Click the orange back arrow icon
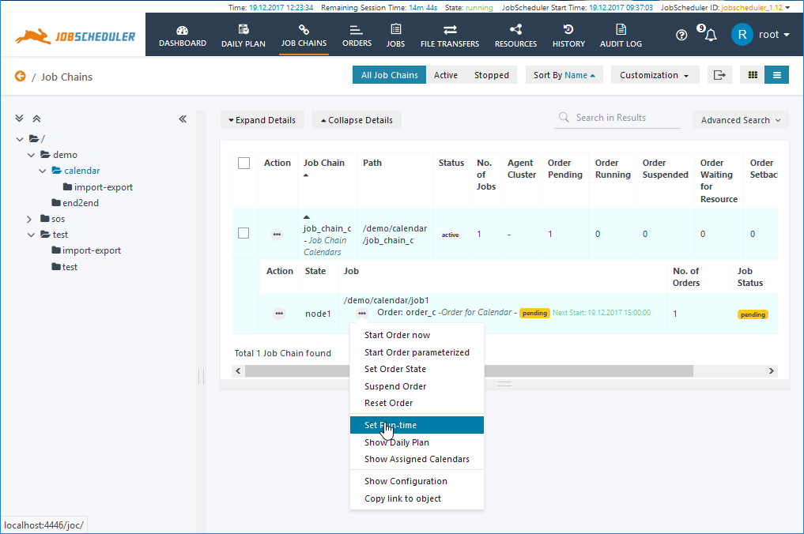Screen dimensions: 804x534 point(20,77)
